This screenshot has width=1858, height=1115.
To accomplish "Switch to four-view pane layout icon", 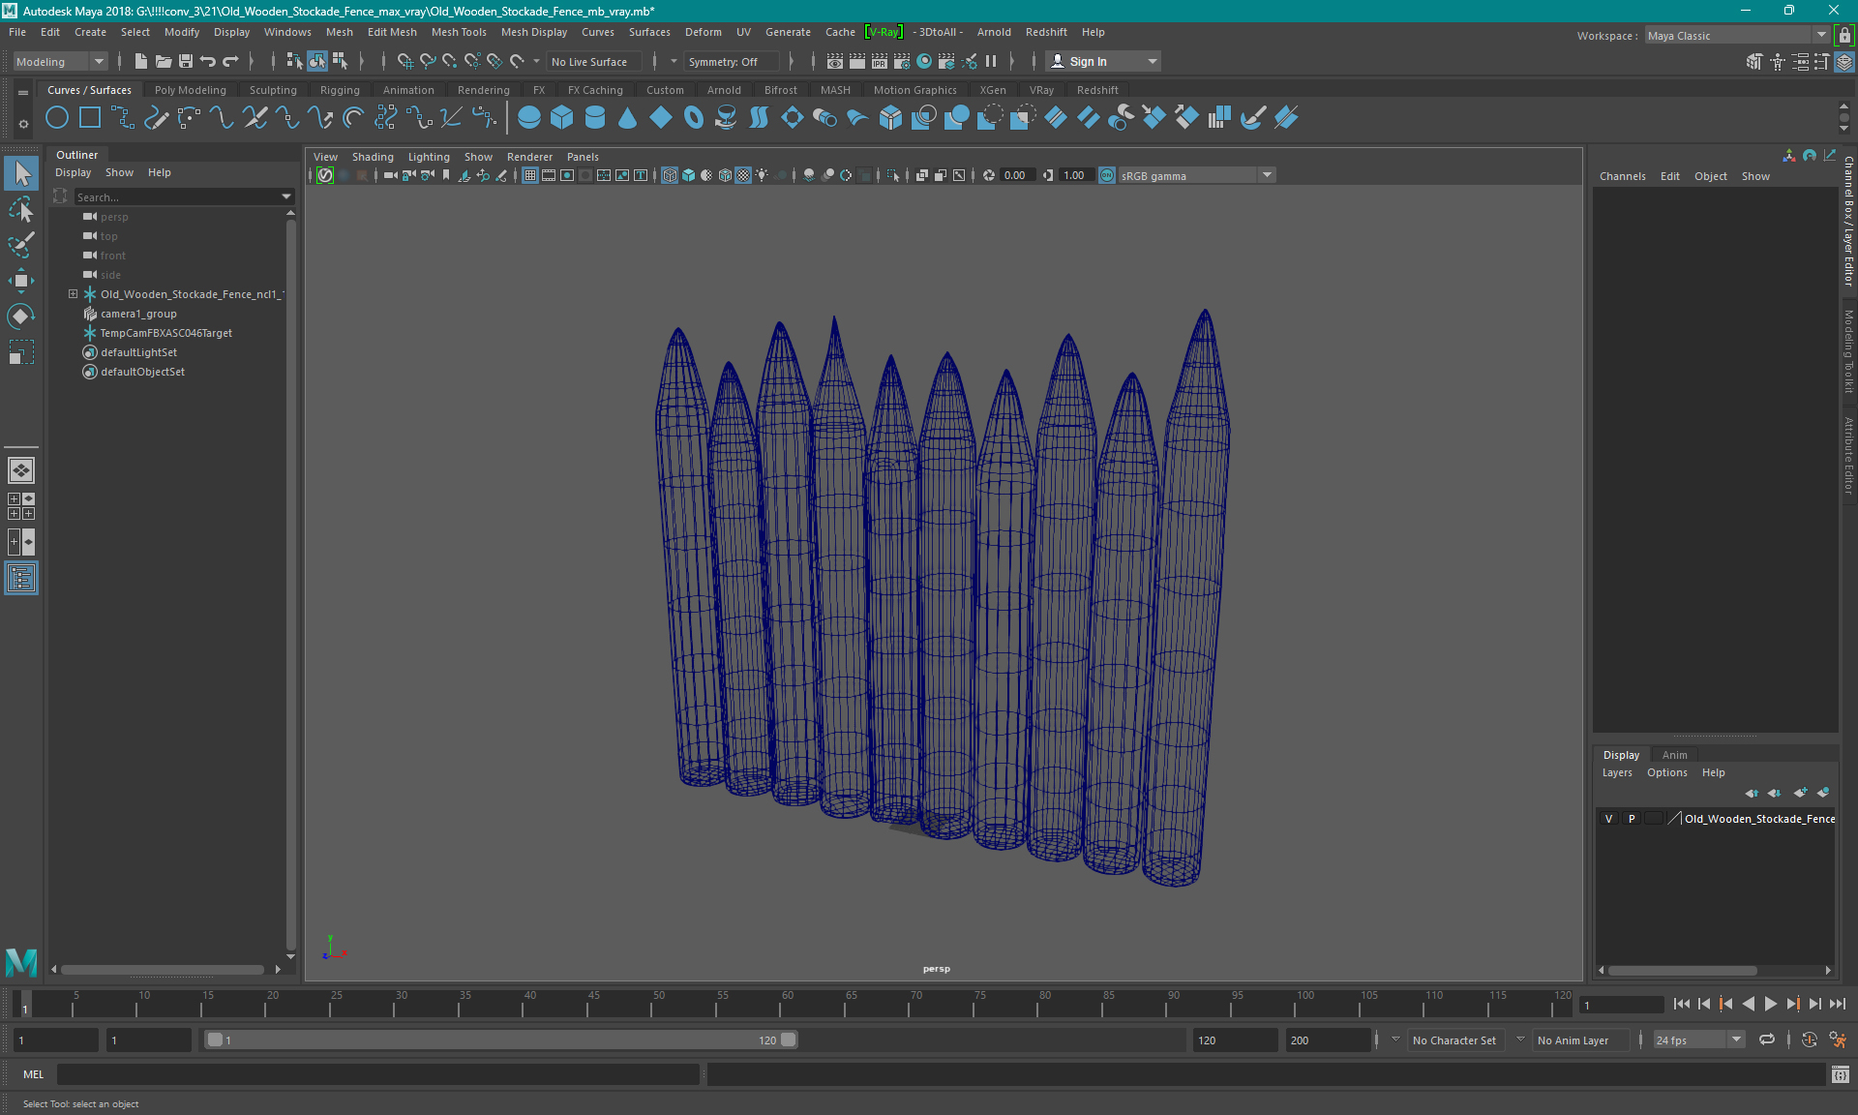I will click(21, 506).
